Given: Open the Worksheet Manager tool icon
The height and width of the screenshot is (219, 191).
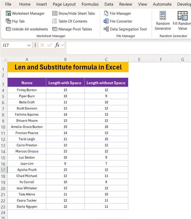Looking at the screenshot, I should pyautogui.click(x=8, y=13).
